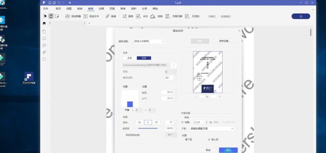Click the 裁剪 crop tool
The height and width of the screenshot is (153, 326).
pos(128,16)
